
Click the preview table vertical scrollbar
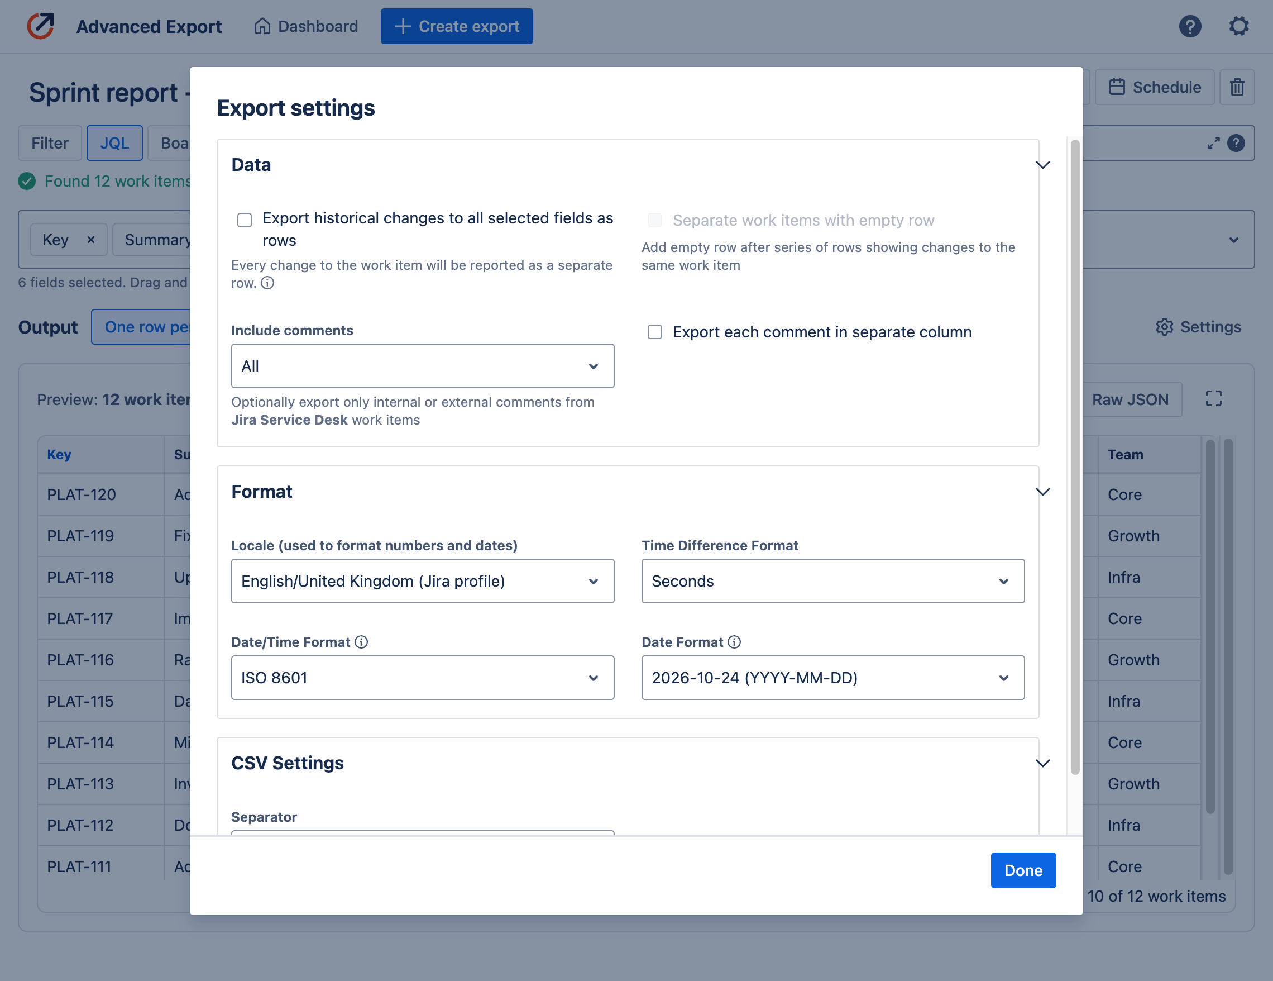point(1210,627)
